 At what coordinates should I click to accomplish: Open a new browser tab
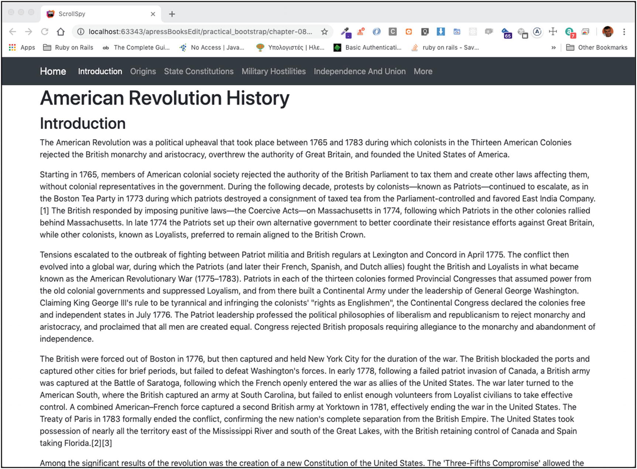172,14
